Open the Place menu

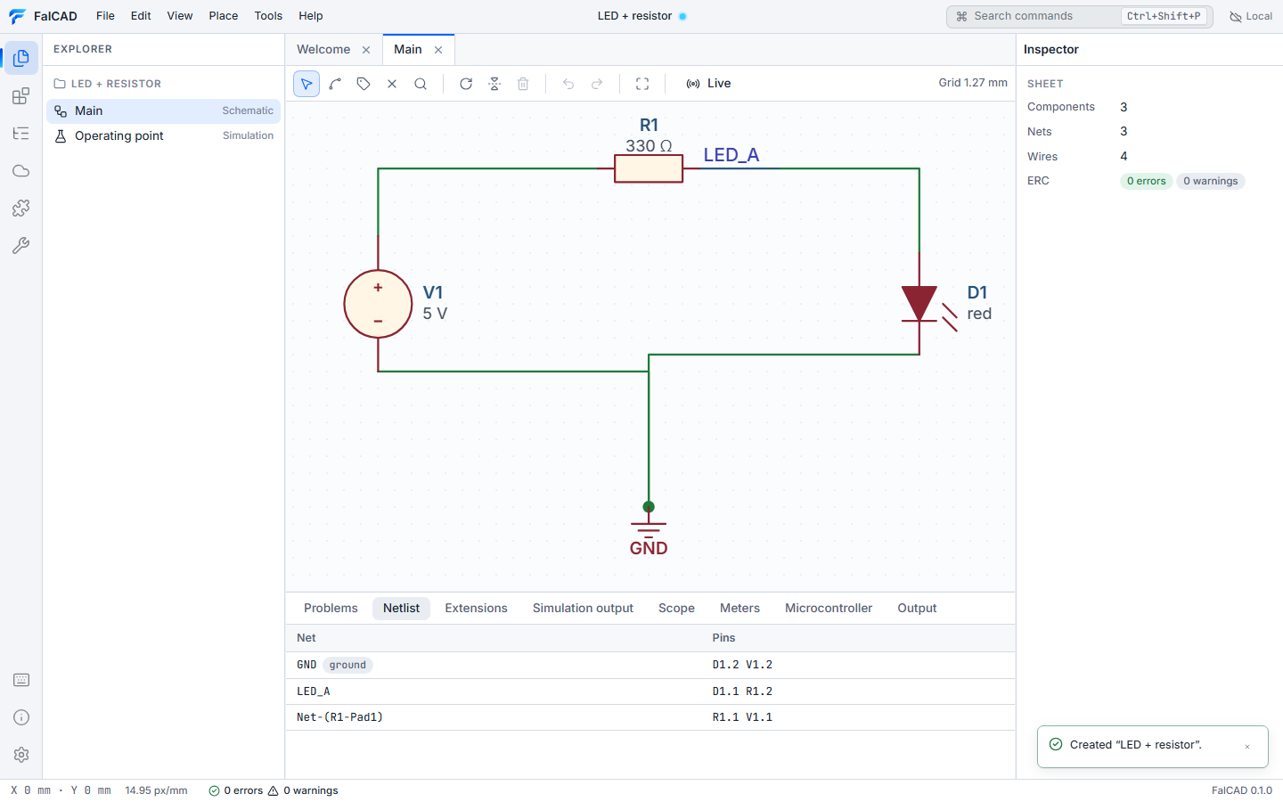point(224,16)
